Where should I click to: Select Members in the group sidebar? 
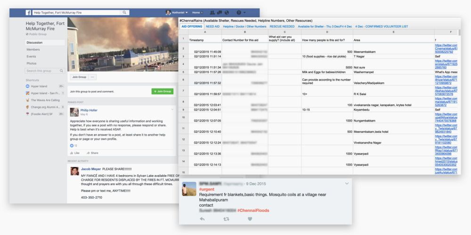click(x=33, y=49)
